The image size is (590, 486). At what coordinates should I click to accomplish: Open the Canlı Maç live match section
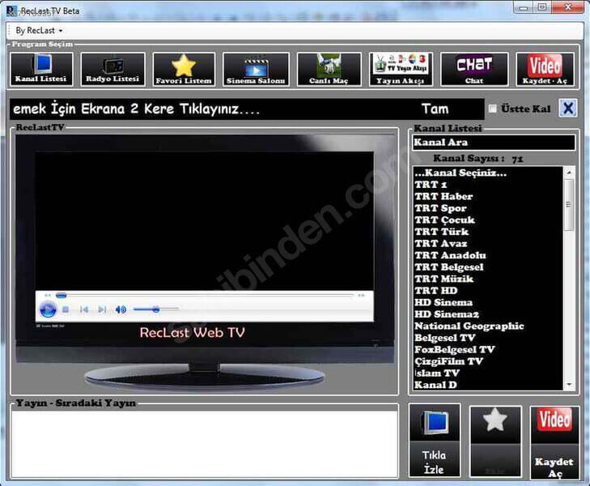coord(329,70)
